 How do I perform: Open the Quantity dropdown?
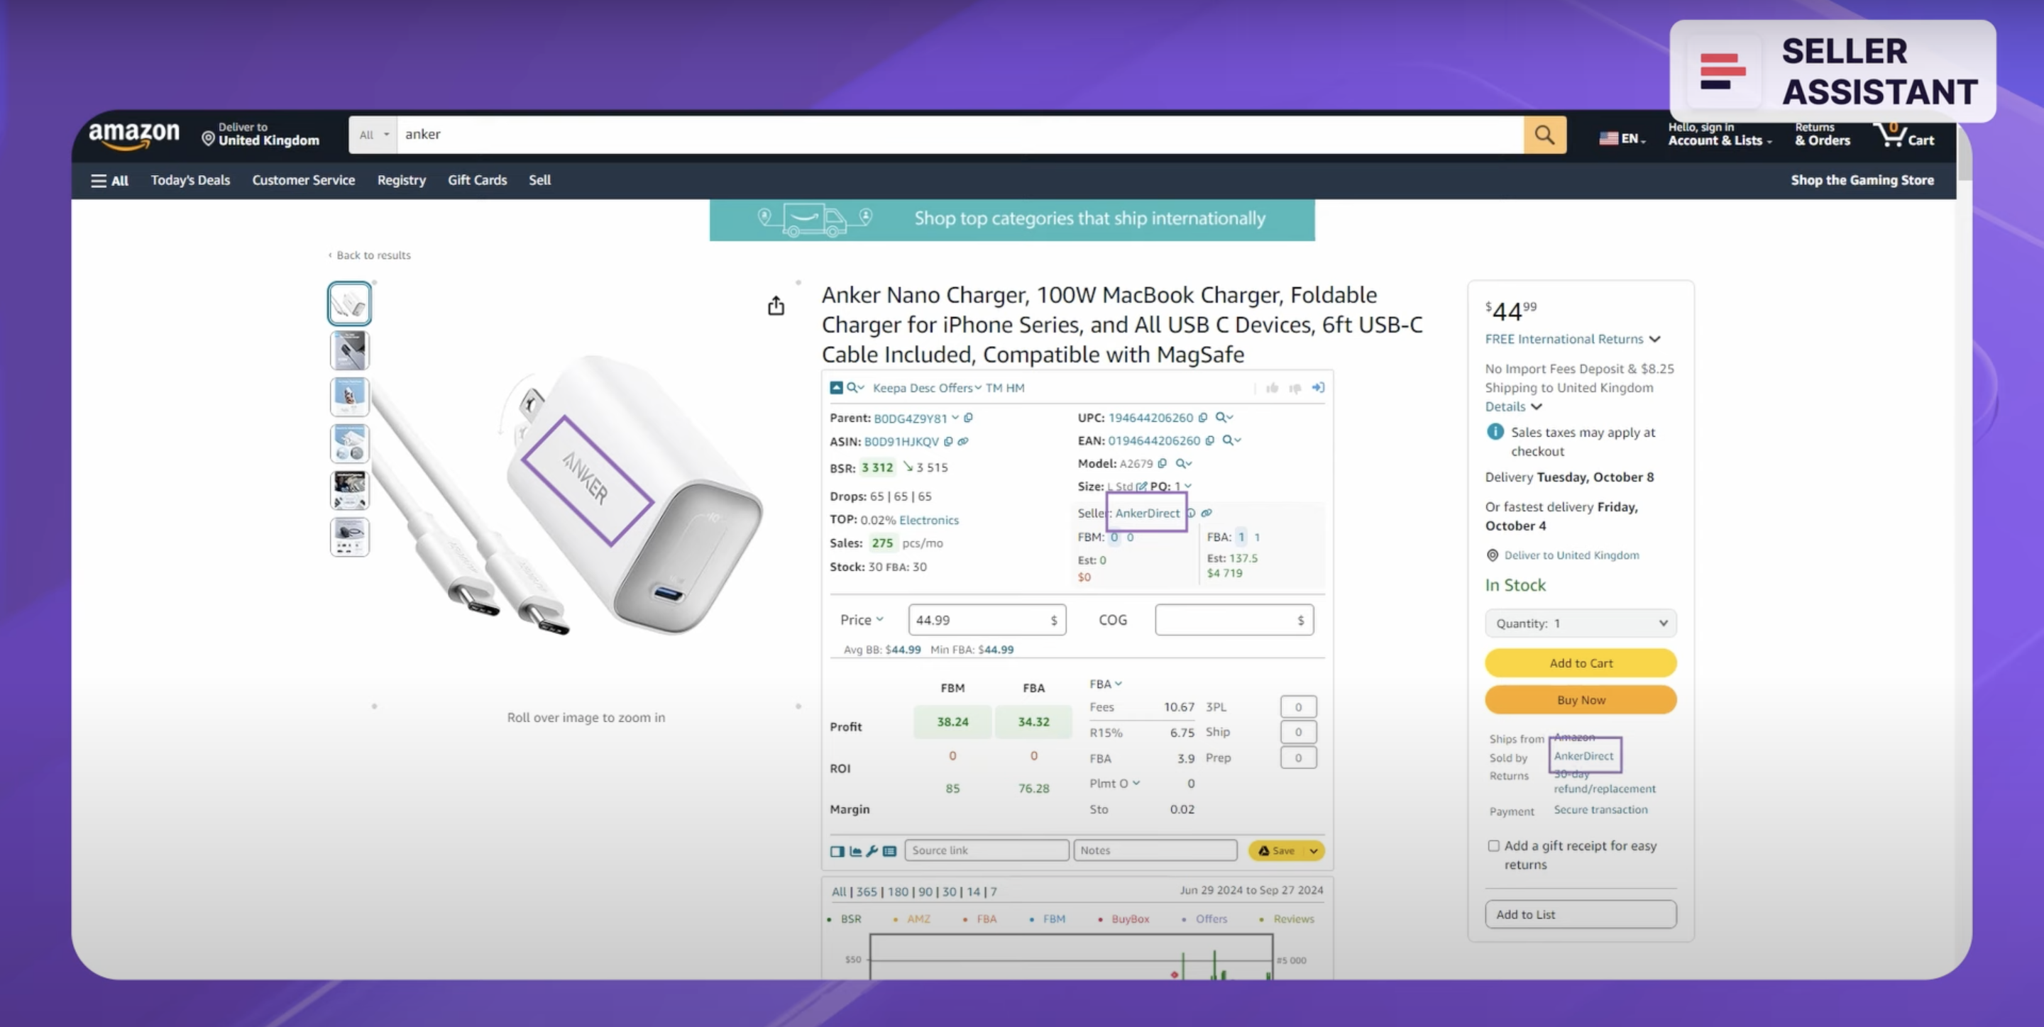1580,623
